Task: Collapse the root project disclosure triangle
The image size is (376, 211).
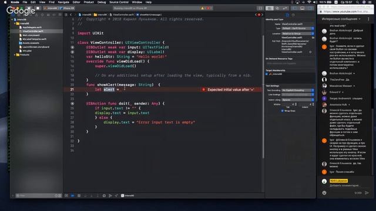Action: point(12,19)
